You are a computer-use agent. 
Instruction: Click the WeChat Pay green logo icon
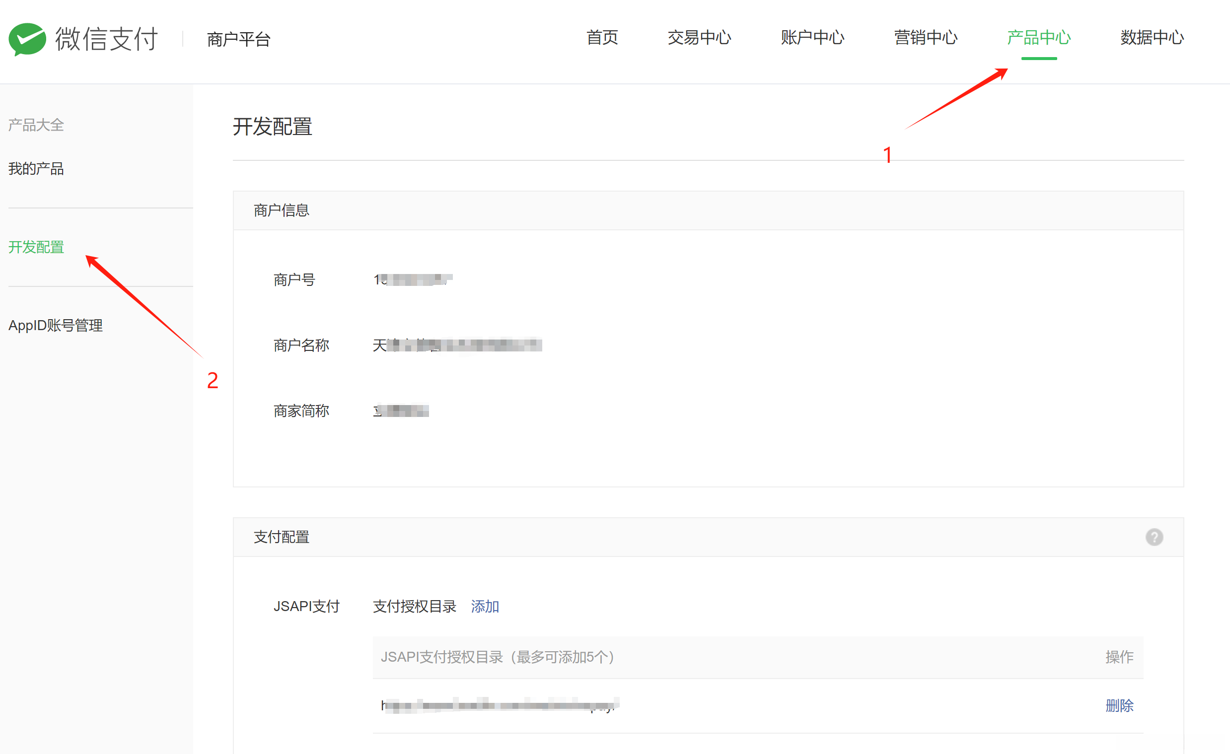[27, 39]
